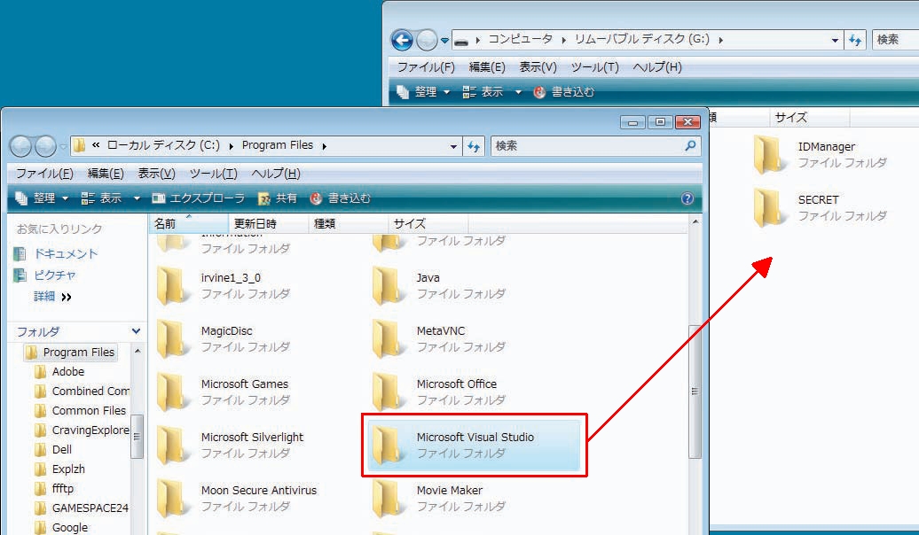Open ツール(T) menu in Program Files window
This screenshot has width=919, height=535.
pos(213,174)
